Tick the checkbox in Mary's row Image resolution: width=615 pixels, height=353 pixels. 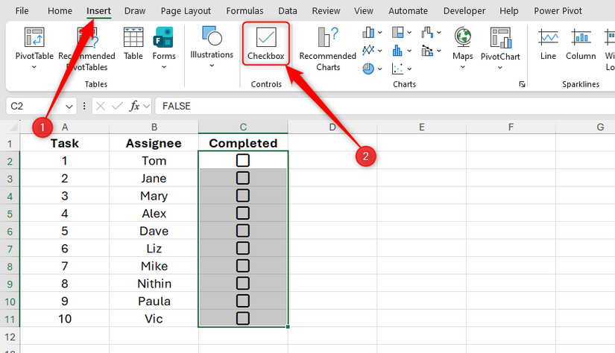tap(243, 196)
